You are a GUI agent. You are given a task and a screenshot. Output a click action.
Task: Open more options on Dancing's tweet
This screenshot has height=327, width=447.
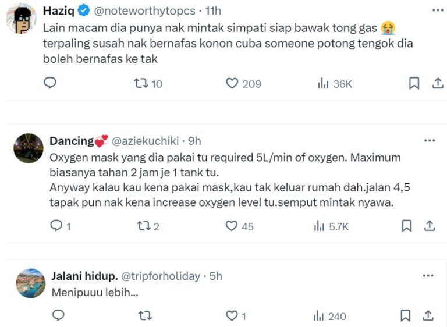tap(430, 140)
